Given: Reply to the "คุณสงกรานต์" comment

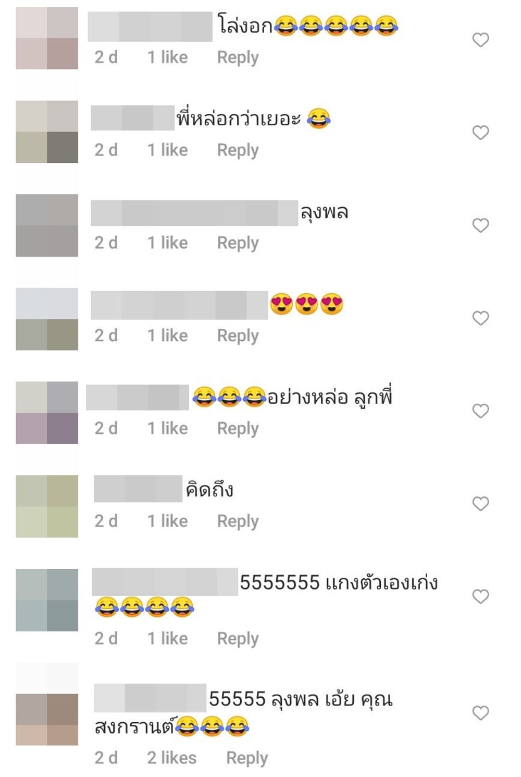Looking at the screenshot, I should tap(247, 758).
